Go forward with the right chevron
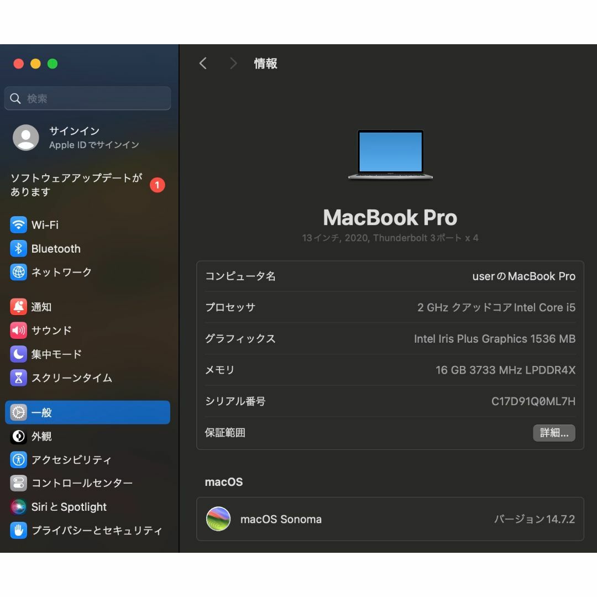This screenshot has height=597, width=597. coord(233,63)
